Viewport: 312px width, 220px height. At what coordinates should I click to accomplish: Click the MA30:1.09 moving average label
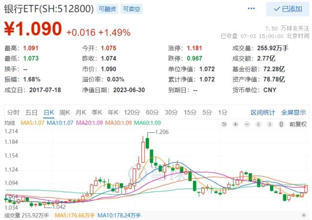[118, 123]
